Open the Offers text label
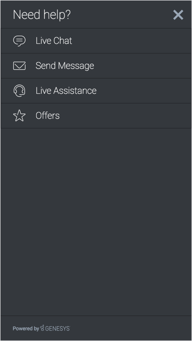 (x=48, y=116)
